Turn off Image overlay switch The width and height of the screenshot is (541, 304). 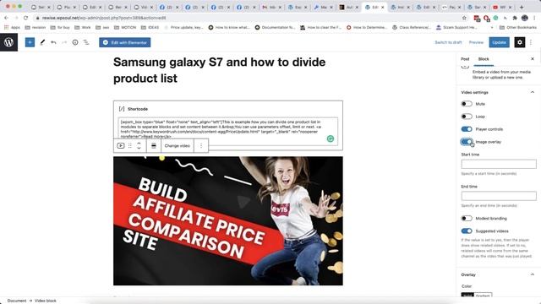(467, 142)
